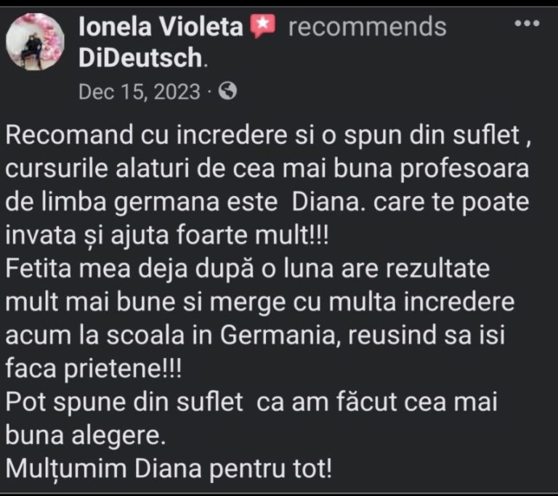The height and width of the screenshot is (496, 558).
Task: Click the line starting "Fetita mea deja"
Action: 248,268
